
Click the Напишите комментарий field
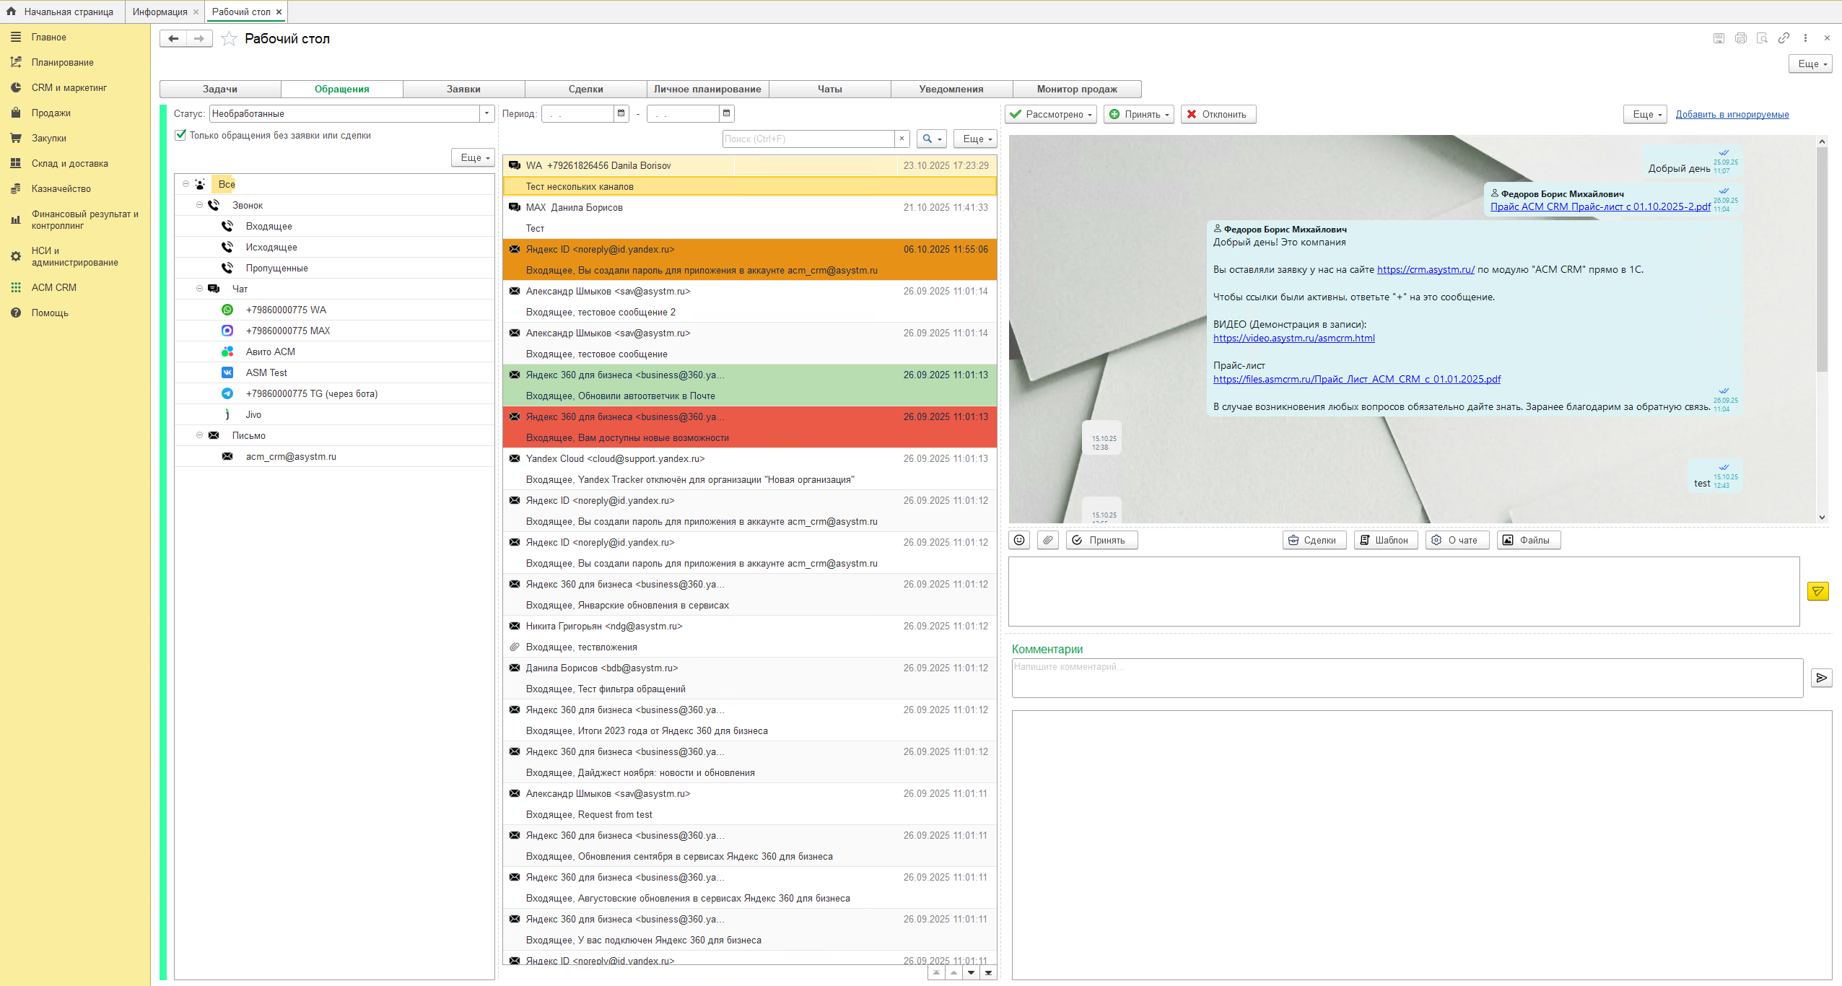click(1407, 678)
